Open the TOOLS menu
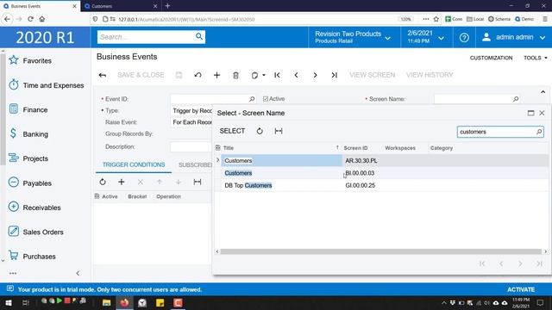552x310 pixels. coord(535,58)
